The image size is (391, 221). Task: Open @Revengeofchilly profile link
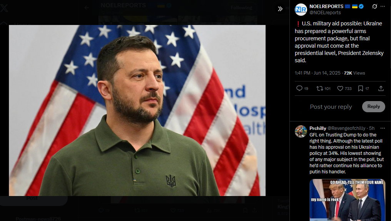click(346, 128)
